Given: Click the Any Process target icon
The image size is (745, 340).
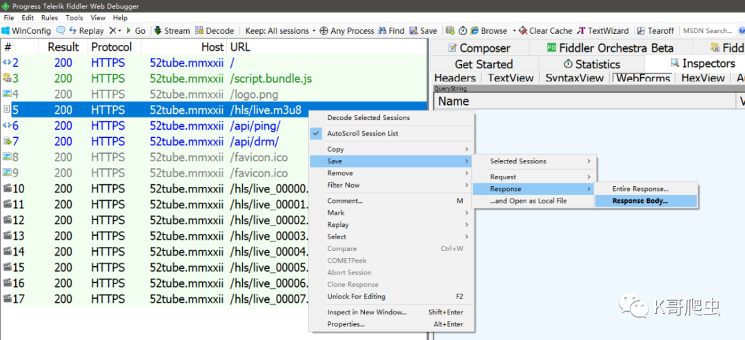Looking at the screenshot, I should point(324,31).
